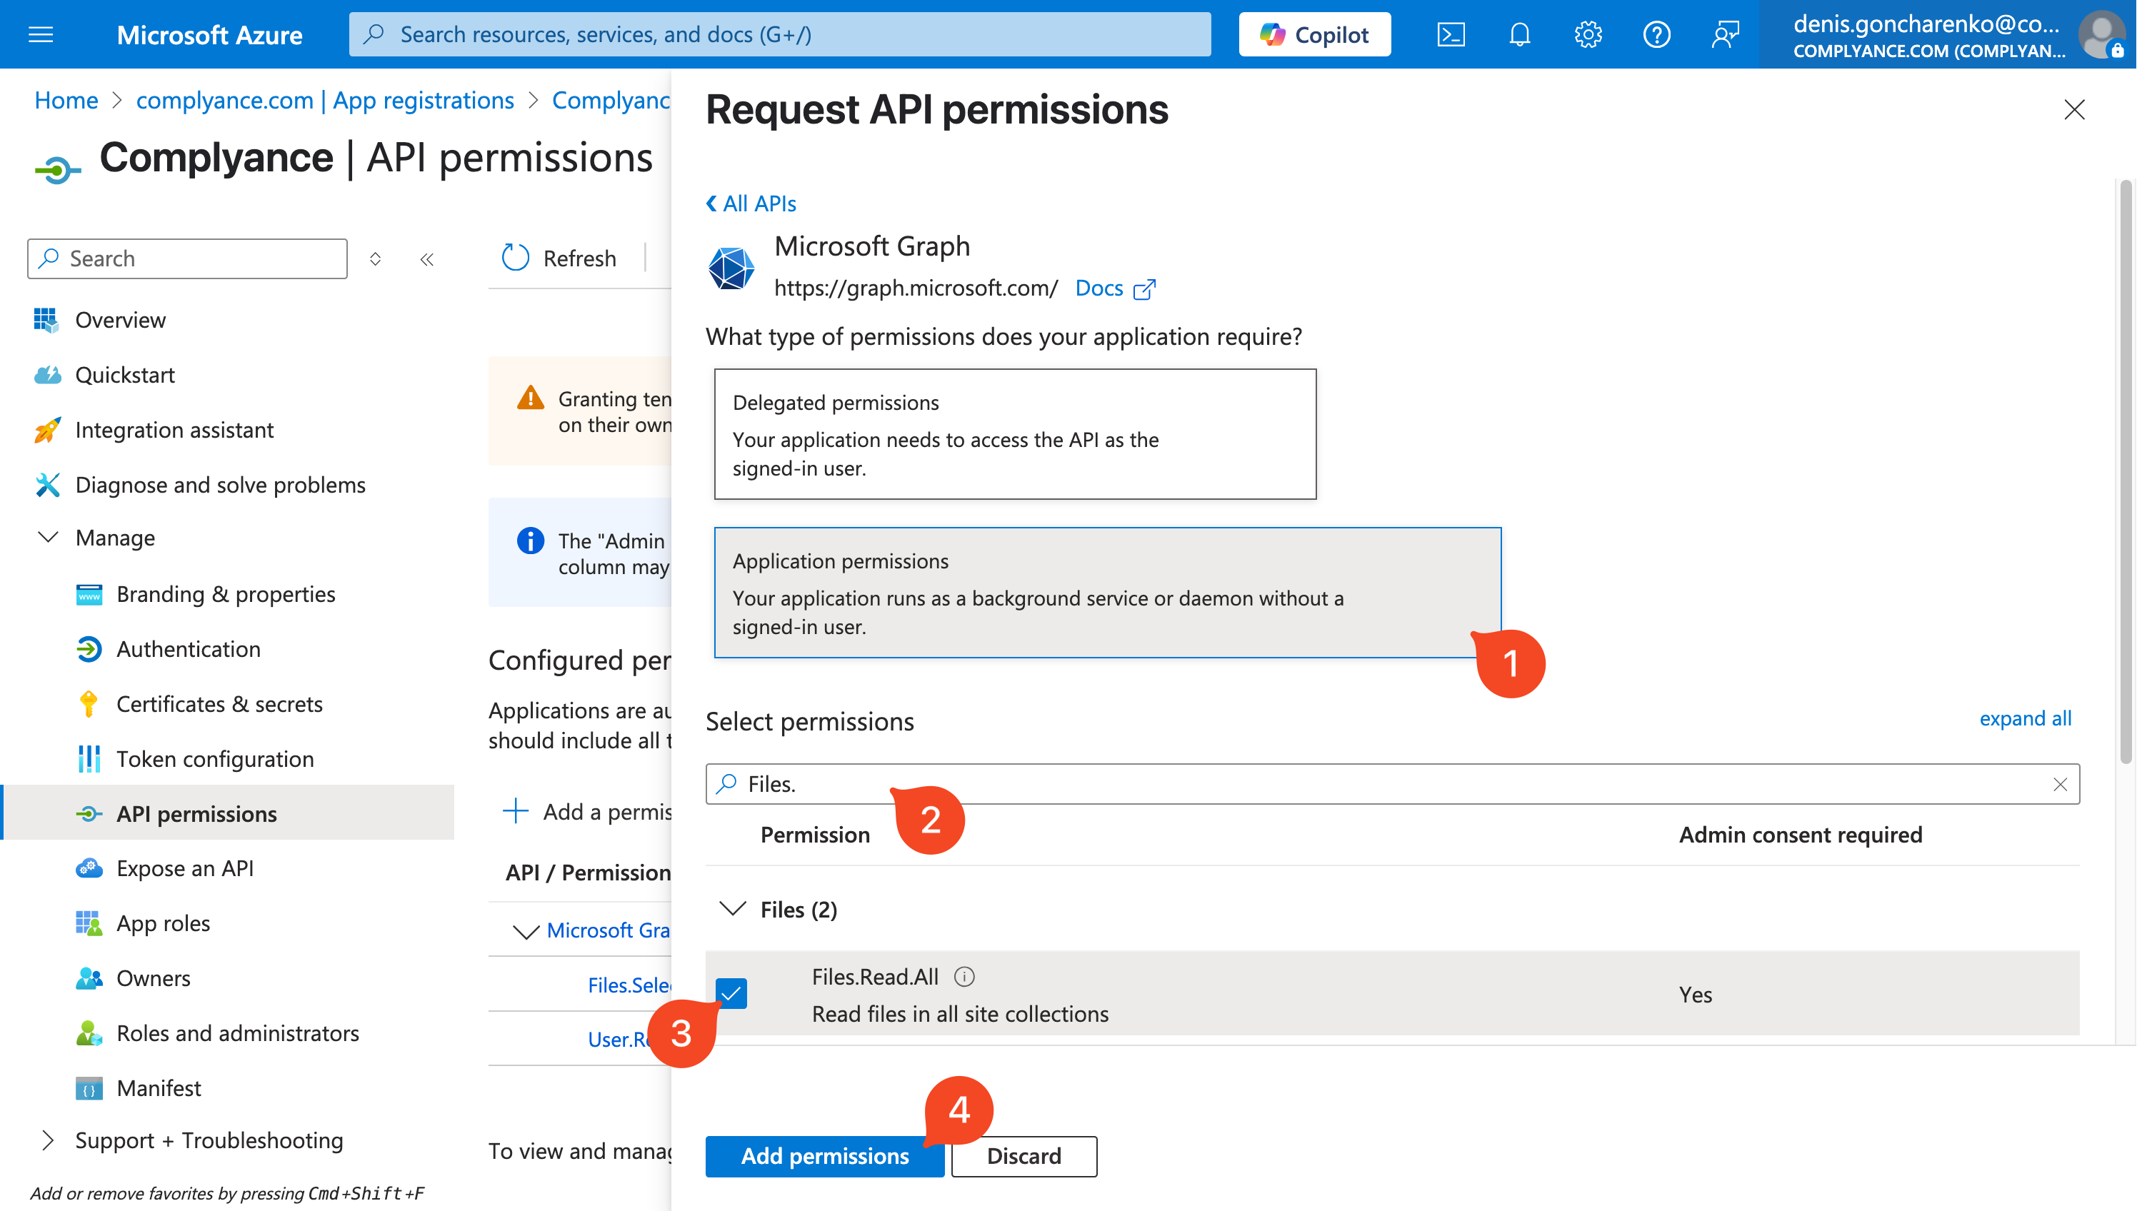Click Refresh in the toolbar
Image resolution: width=2137 pixels, height=1211 pixels.
click(x=559, y=258)
